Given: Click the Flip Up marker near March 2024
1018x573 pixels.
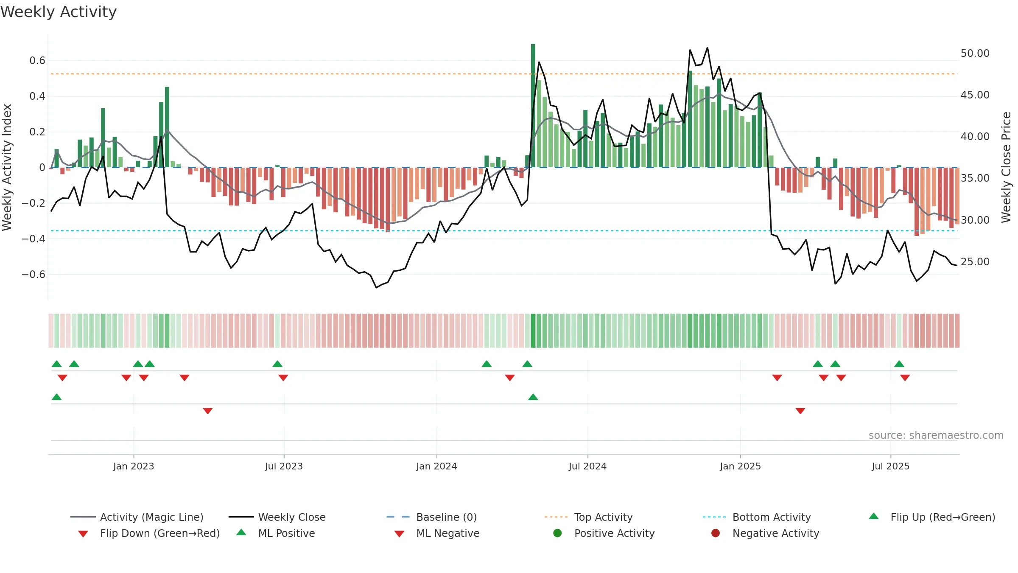Looking at the screenshot, I should point(487,364).
